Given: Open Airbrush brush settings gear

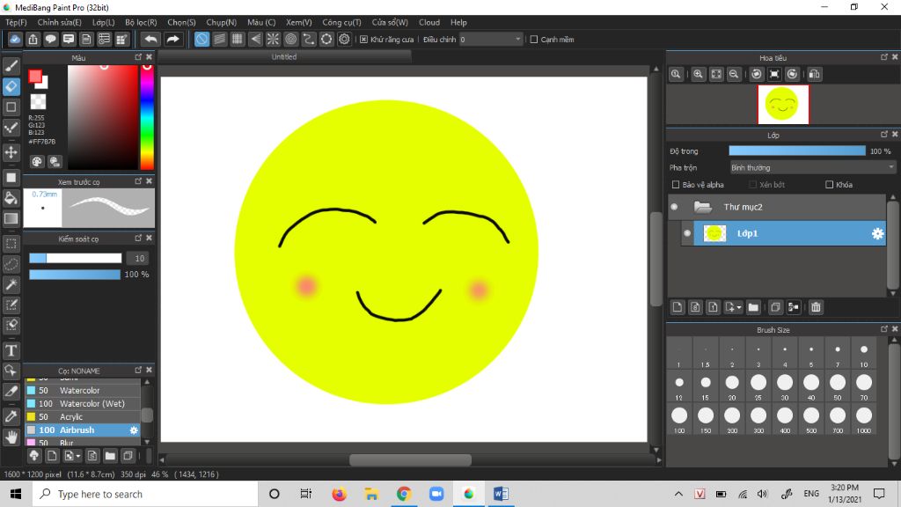Looking at the screenshot, I should (x=134, y=430).
